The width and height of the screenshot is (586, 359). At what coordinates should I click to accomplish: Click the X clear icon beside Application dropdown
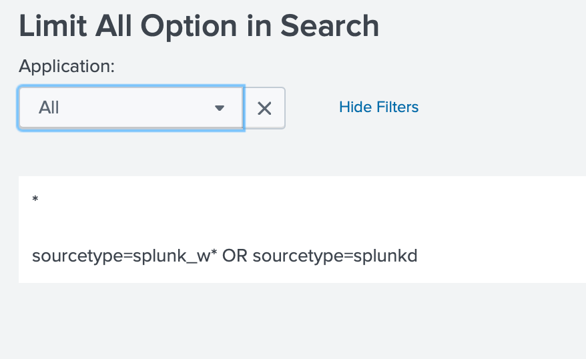pyautogui.click(x=264, y=108)
